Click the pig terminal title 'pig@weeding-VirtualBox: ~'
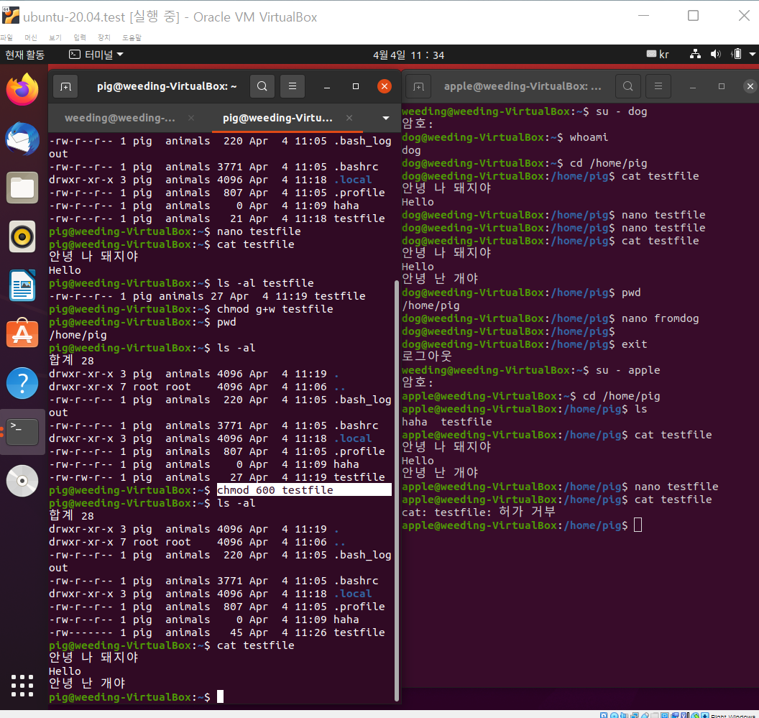Image resolution: width=759 pixels, height=718 pixels. pyautogui.click(x=167, y=86)
